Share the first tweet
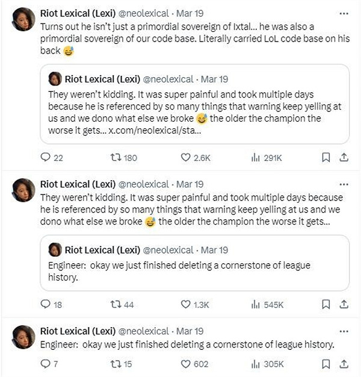 (x=344, y=158)
